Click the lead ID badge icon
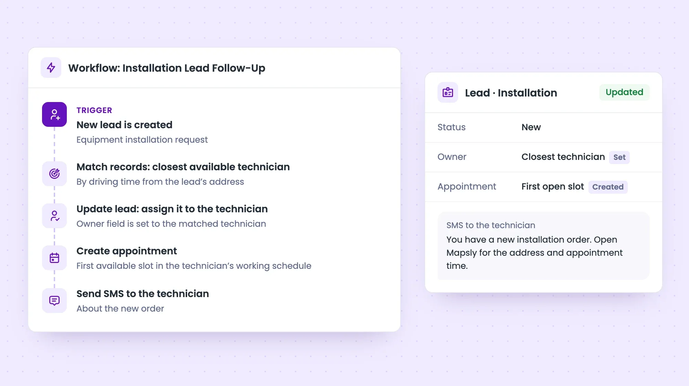Viewport: 689px width, 386px height. point(448,92)
